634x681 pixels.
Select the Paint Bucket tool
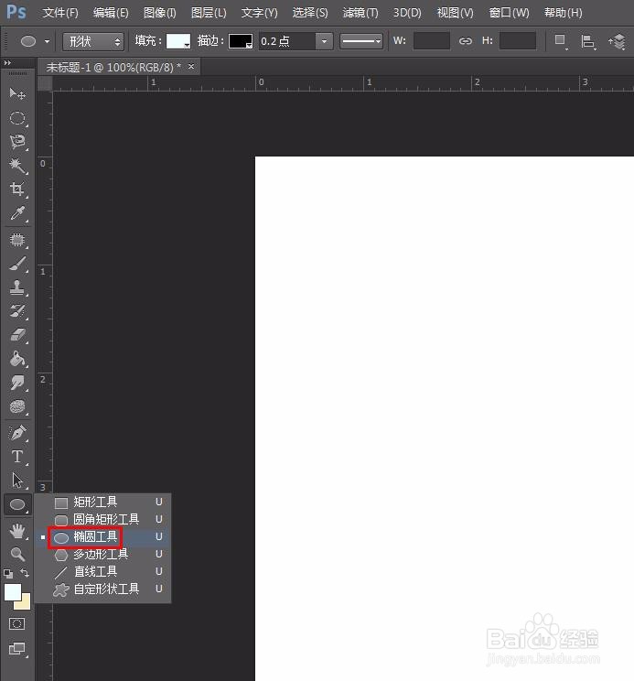17,359
